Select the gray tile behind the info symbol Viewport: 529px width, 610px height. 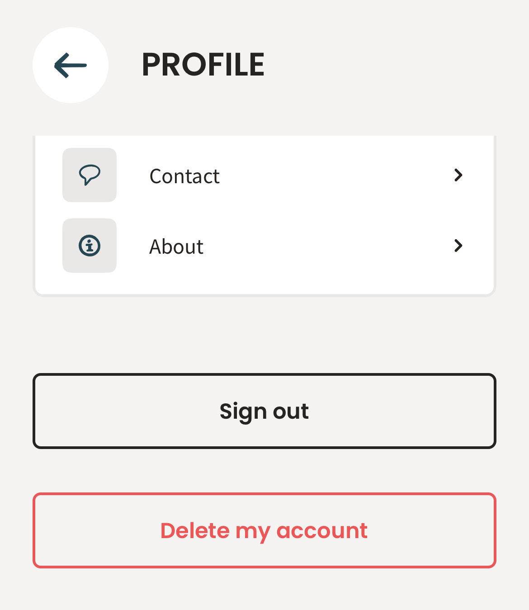tap(90, 246)
